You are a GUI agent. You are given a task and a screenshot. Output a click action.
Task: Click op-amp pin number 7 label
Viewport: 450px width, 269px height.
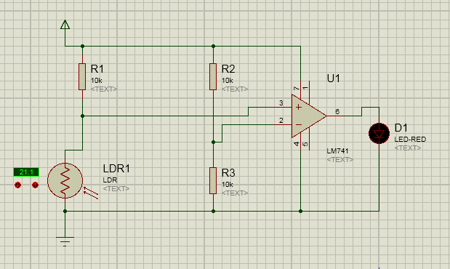coord(297,89)
